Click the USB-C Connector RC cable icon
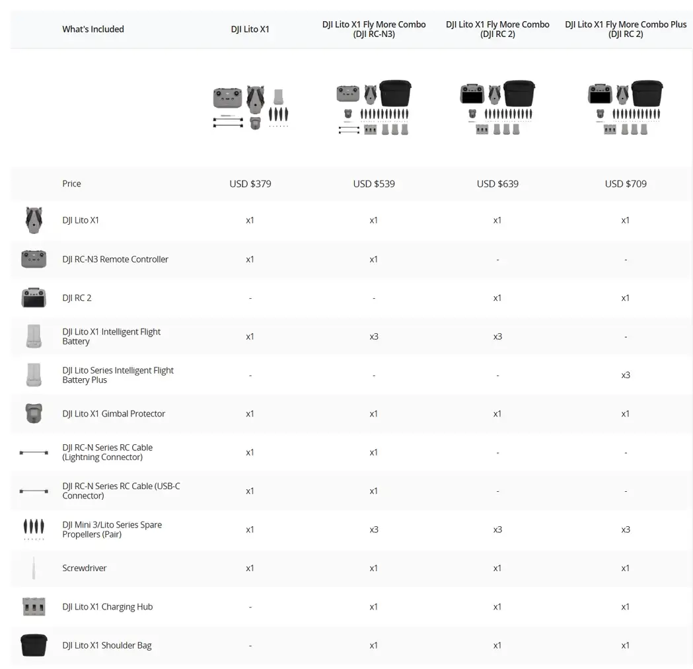 (34, 491)
